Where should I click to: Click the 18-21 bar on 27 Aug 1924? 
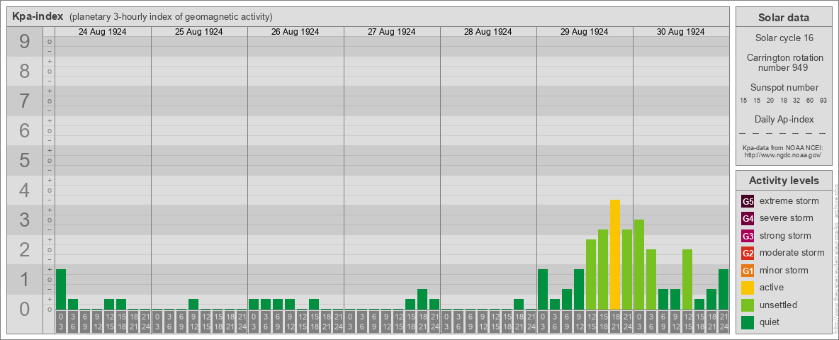(422, 300)
